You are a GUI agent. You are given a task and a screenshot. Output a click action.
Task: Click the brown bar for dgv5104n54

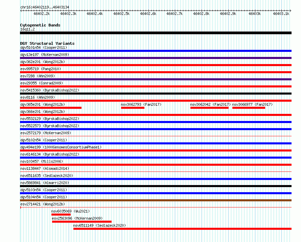pyautogui.click(x=156, y=200)
